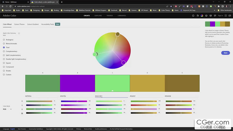Toggle the Chrome side panel icon

(222, 6)
